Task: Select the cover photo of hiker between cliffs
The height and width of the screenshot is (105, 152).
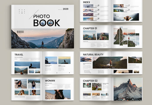Action: [x=43, y=38]
